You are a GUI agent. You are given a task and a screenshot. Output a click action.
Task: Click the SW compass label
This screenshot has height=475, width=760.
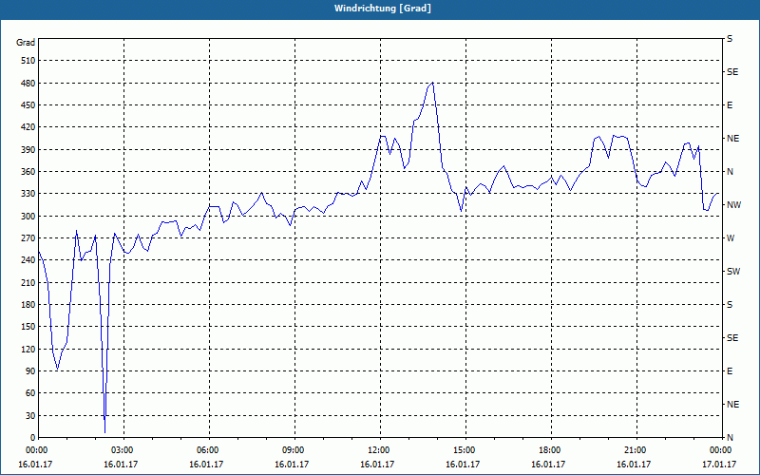(733, 272)
